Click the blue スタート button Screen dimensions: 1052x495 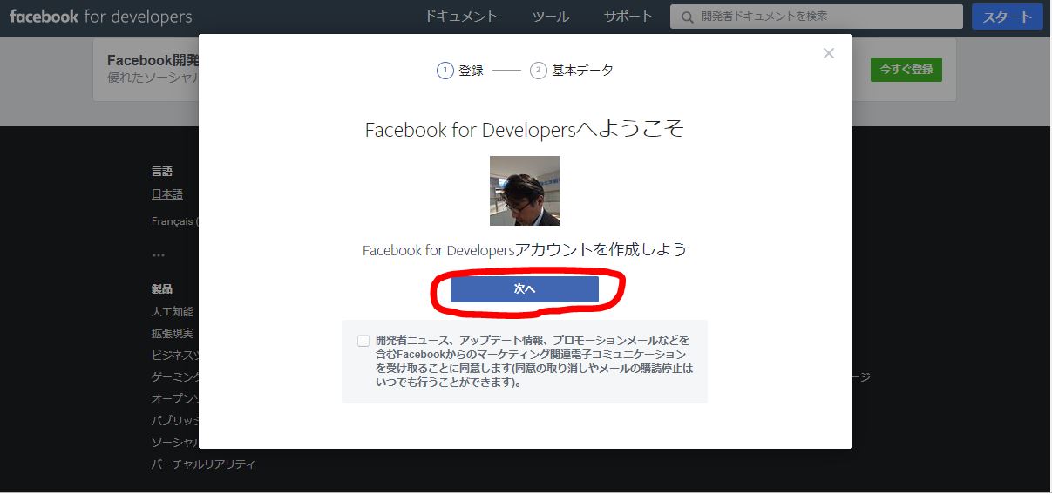(x=1008, y=17)
